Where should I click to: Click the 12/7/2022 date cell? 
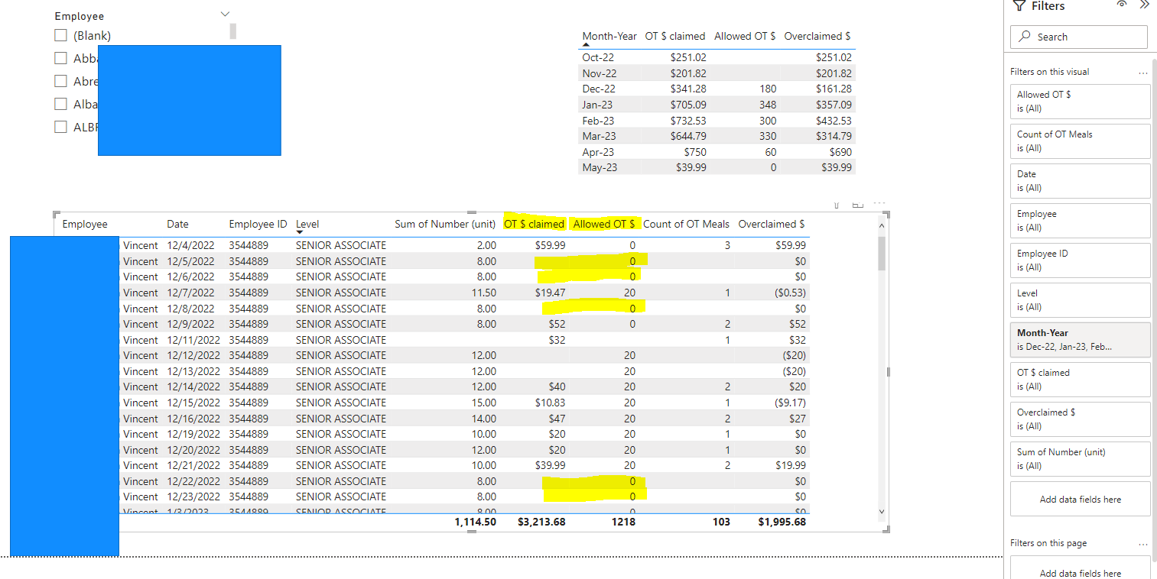coord(191,293)
